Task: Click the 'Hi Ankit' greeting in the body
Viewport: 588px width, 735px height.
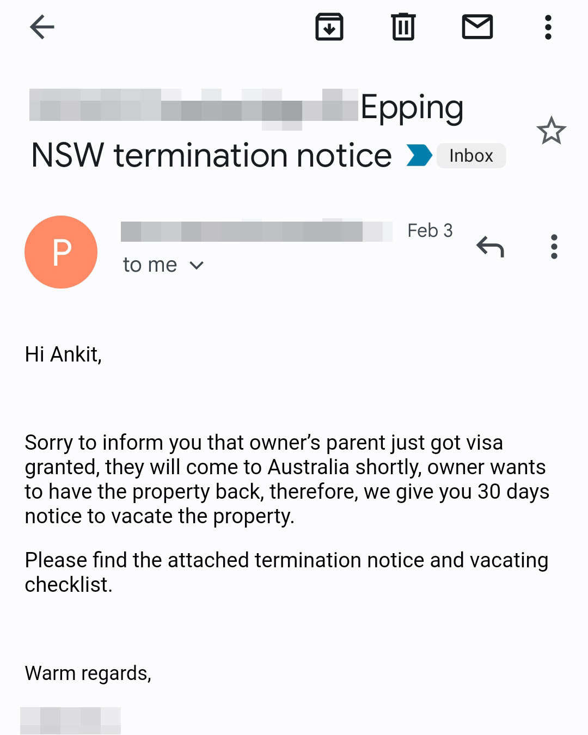Action: (x=62, y=353)
